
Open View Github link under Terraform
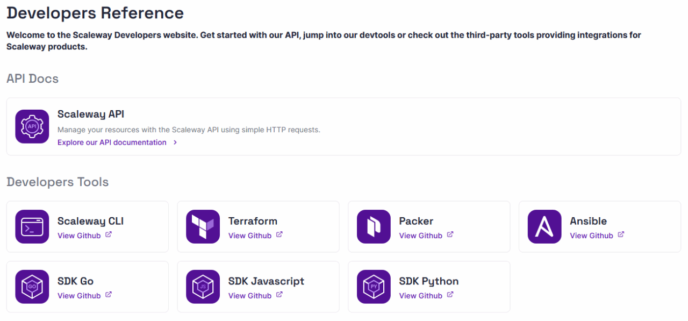250,236
